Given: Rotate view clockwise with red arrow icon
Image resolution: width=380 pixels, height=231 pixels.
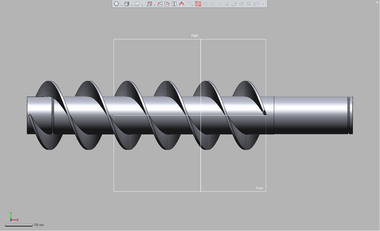Looking at the screenshot, I should click(167, 4).
